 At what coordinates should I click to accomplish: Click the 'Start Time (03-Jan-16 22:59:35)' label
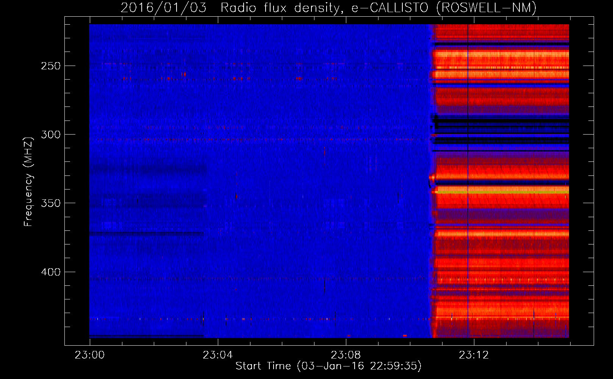pos(328,366)
